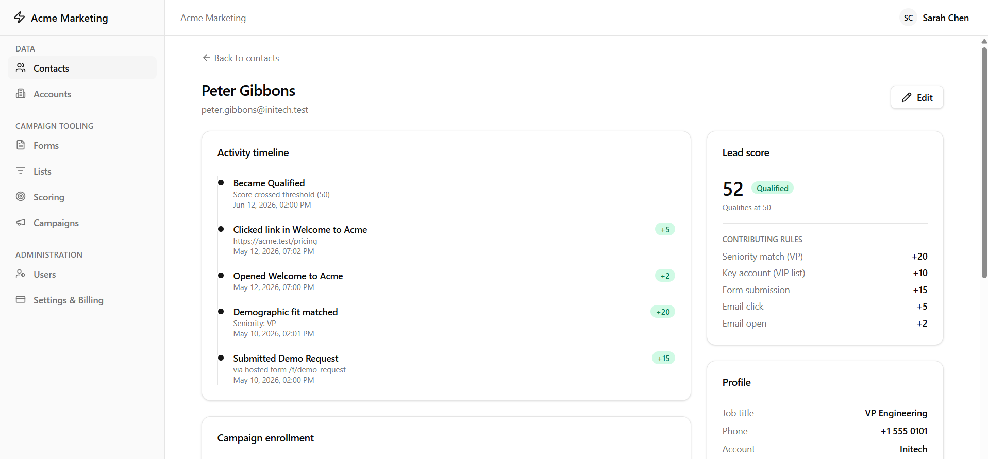Click via hosted form /f/demo-request text
988x459 pixels.
click(x=289, y=369)
